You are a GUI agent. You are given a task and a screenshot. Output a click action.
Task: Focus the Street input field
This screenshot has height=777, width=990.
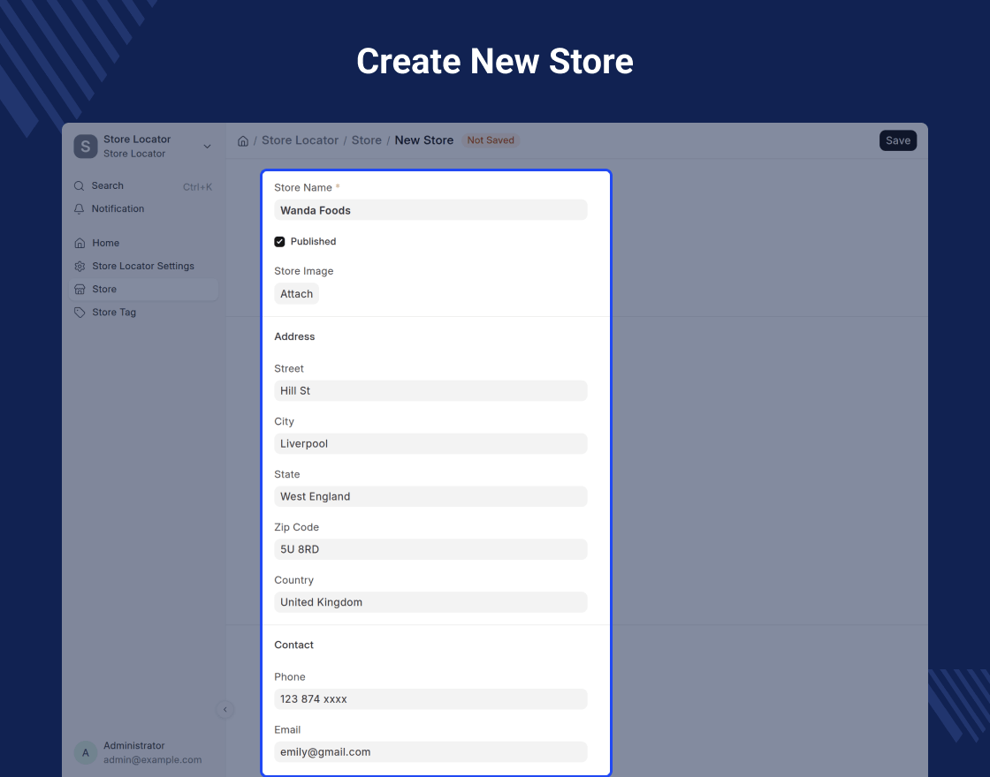coord(430,391)
